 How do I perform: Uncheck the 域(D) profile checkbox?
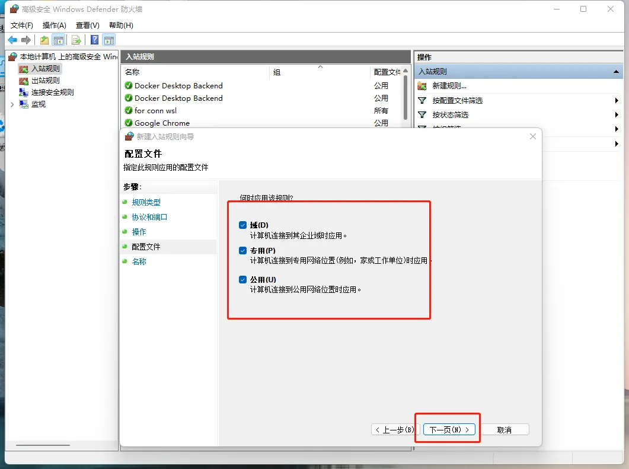242,225
